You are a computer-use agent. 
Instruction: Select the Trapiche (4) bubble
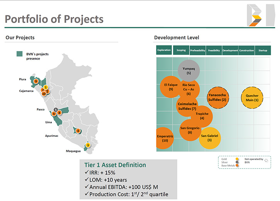202,116
